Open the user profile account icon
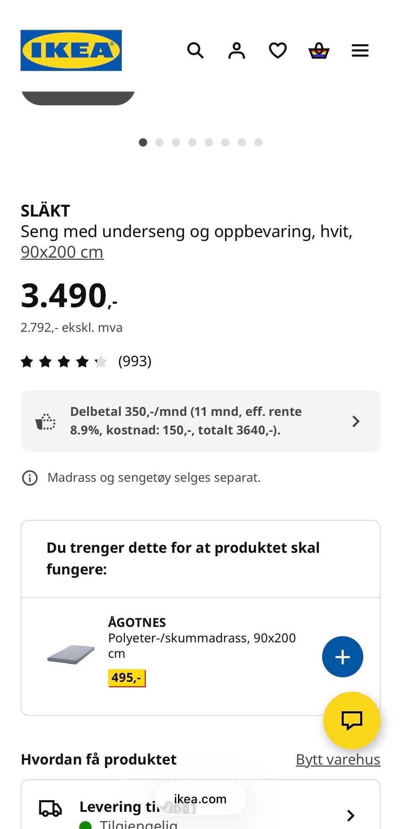This screenshot has width=401, height=829. tap(236, 51)
